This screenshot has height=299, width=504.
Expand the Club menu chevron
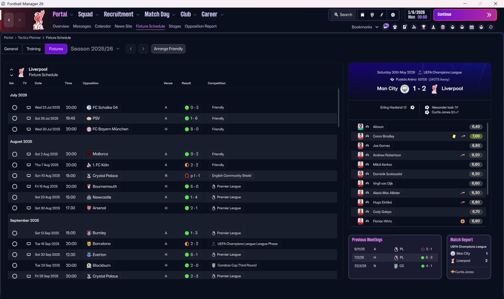pyautogui.click(x=195, y=15)
